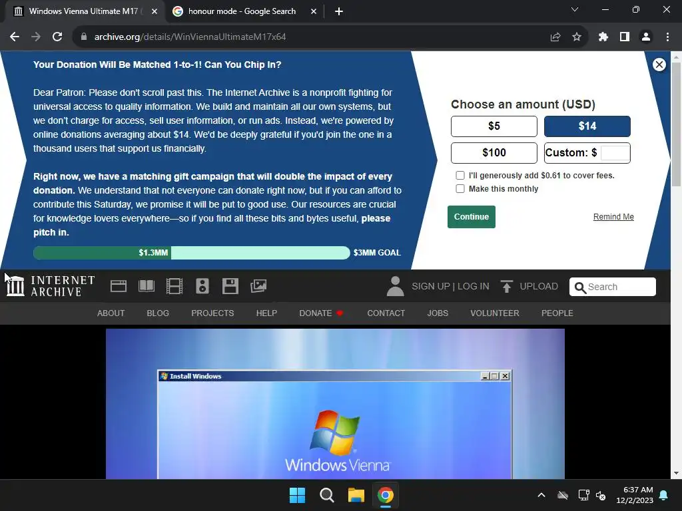Image resolution: width=682 pixels, height=511 pixels.
Task: Open the Windows Start button
Action: click(298, 495)
